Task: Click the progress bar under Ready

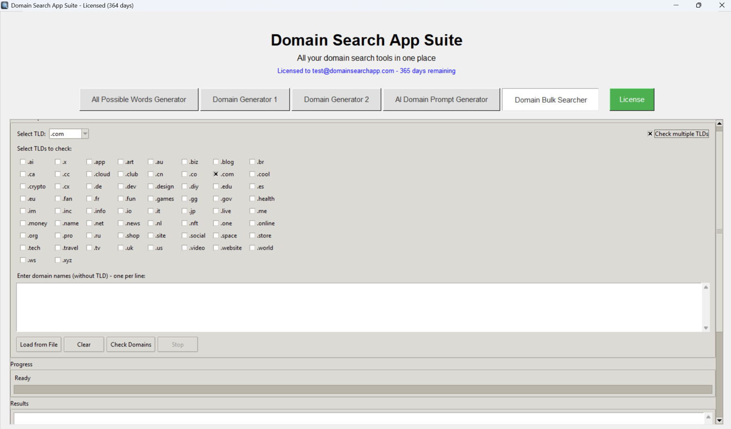Action: (363, 390)
